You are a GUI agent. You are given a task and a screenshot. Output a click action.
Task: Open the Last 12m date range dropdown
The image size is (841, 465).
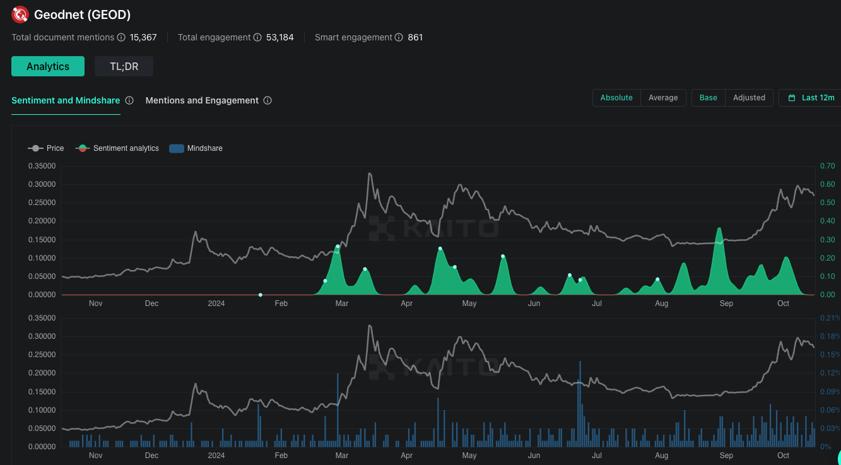coord(811,98)
